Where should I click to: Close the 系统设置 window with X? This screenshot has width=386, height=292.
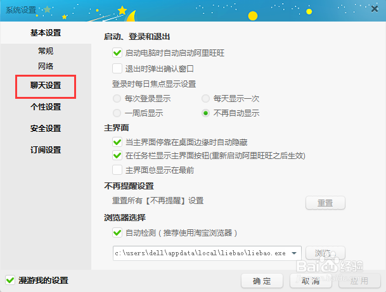tap(375, 9)
